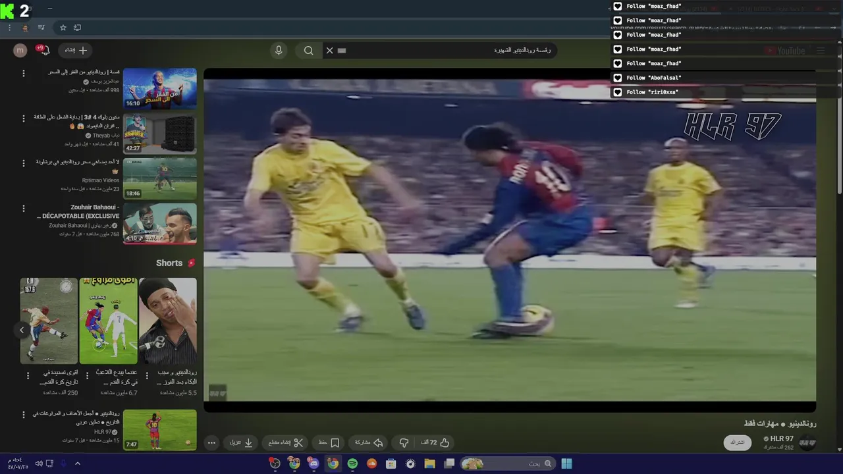Open the Chrome three-dot menu

click(9, 28)
